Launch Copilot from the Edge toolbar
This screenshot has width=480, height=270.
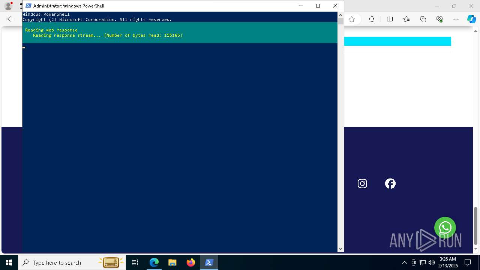click(x=471, y=19)
